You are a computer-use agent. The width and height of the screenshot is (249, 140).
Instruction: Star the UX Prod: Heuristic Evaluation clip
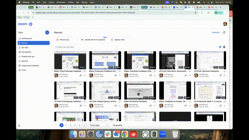click(x=224, y=71)
